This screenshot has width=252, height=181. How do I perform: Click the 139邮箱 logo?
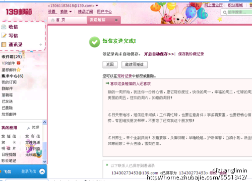coord(19,12)
